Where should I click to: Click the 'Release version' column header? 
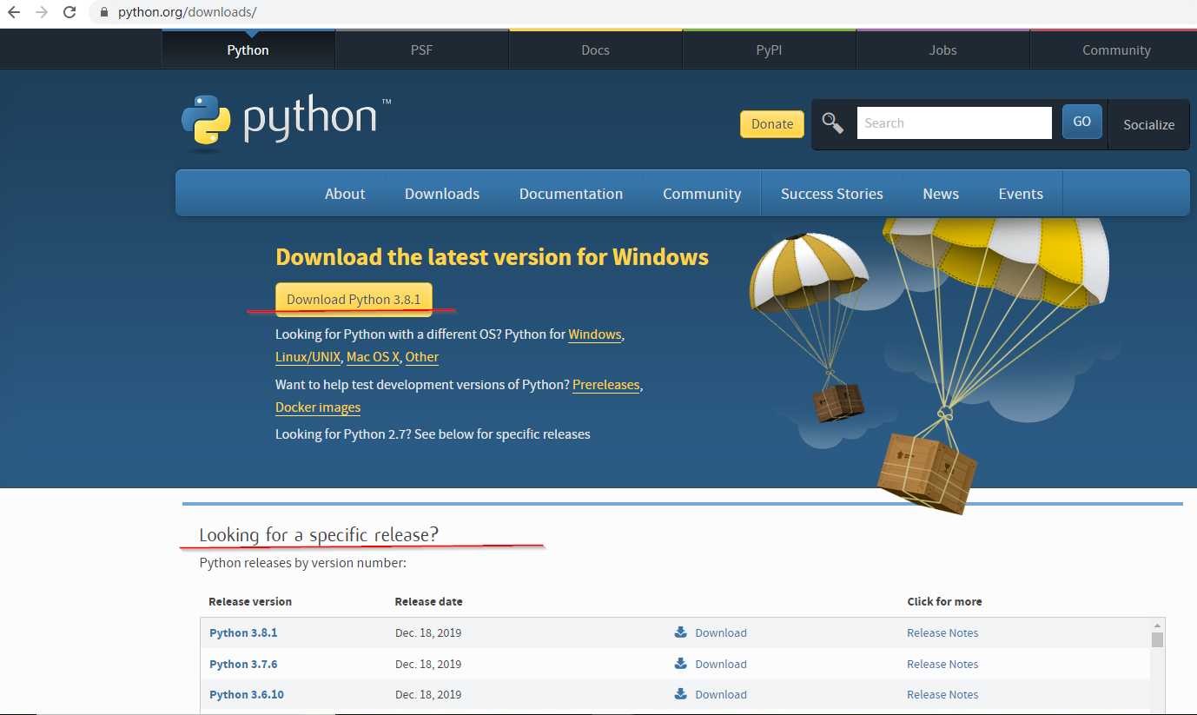click(x=250, y=601)
